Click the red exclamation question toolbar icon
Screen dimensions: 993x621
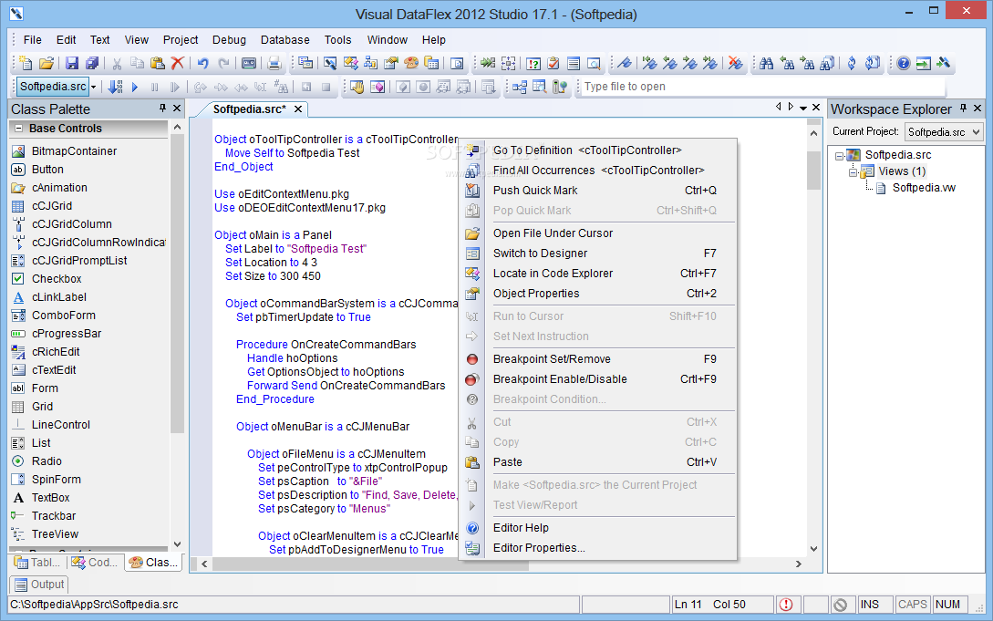pos(533,63)
